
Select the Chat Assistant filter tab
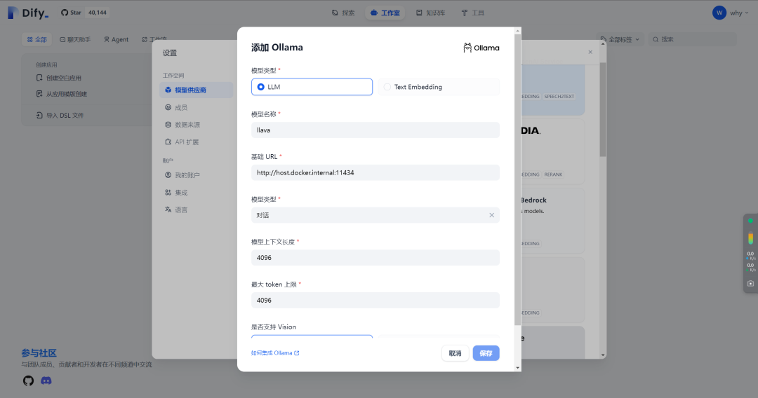coord(75,39)
